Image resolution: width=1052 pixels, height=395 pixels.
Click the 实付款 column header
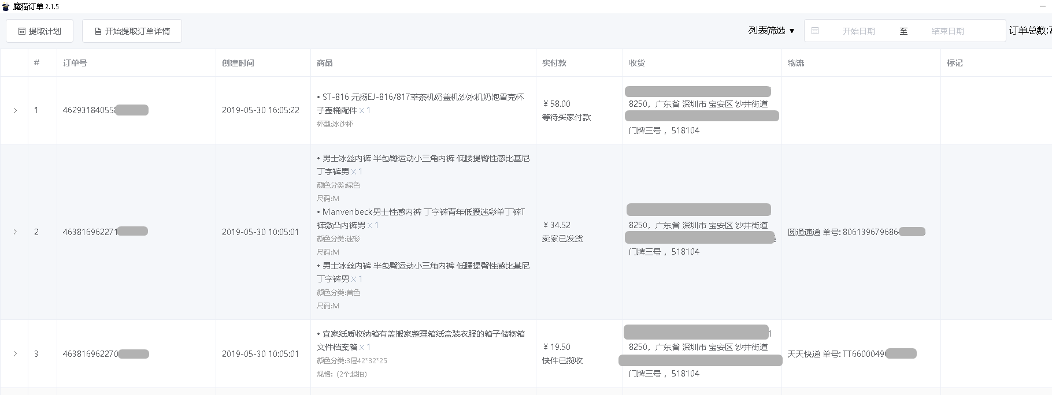(x=554, y=63)
